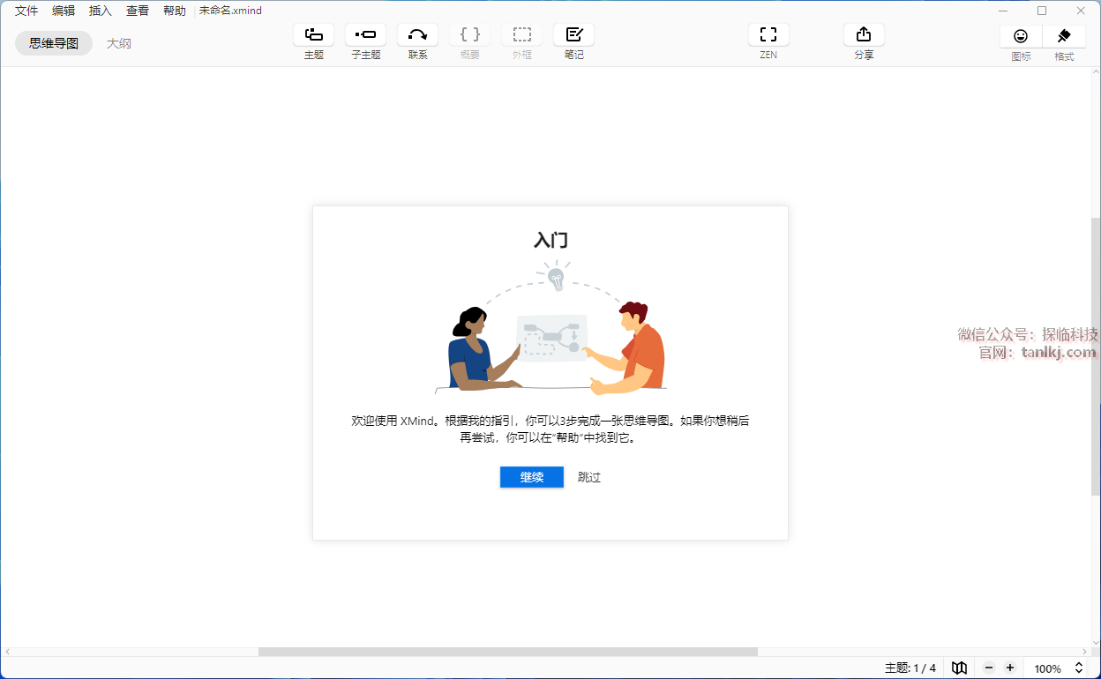Click the vertical scrollbar thumb
This screenshot has height=679, width=1101.
coord(1096,356)
